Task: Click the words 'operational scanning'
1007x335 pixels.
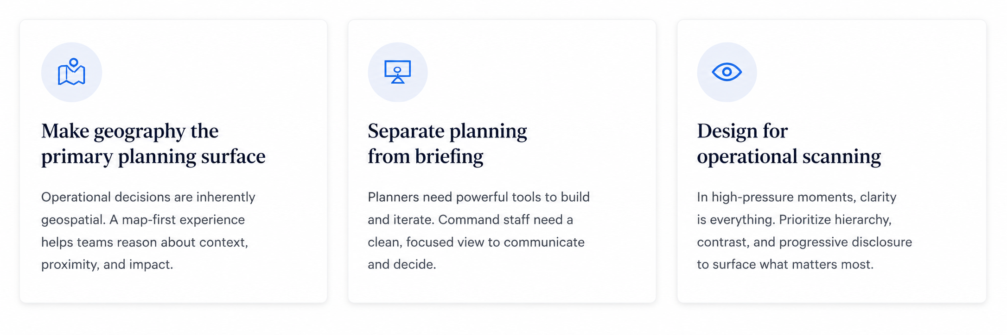Action: point(789,156)
